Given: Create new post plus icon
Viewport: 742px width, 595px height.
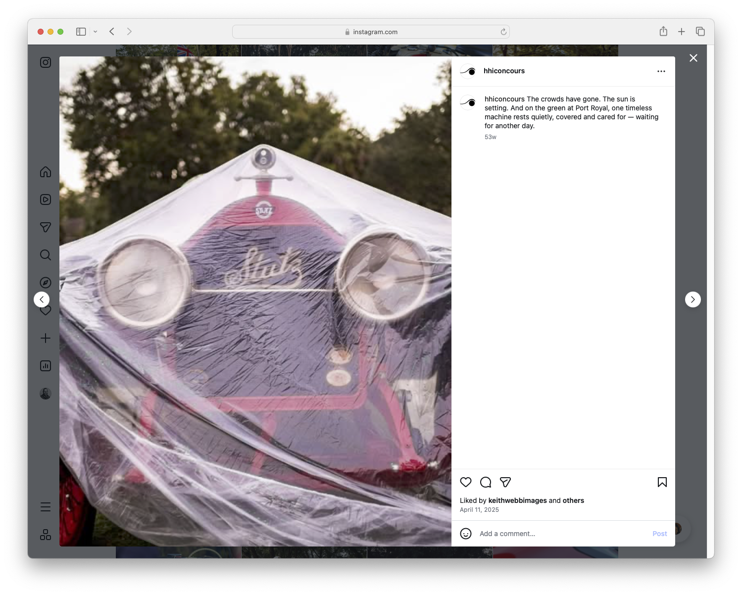Looking at the screenshot, I should (x=46, y=338).
